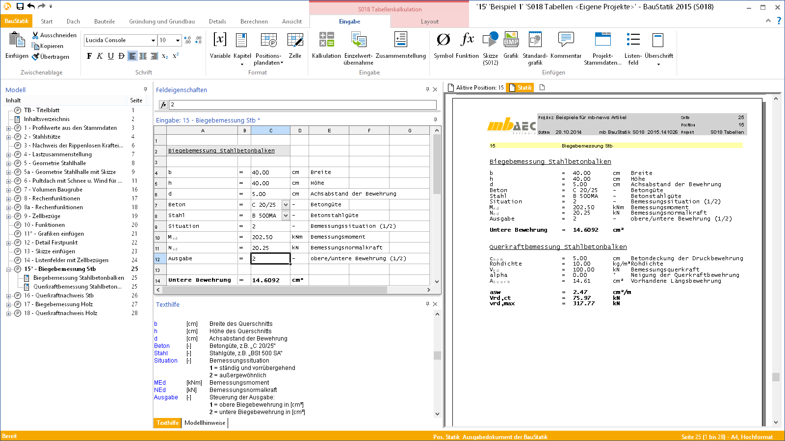
Task: Switch to the Layout ribbon tab
Action: (x=430, y=22)
